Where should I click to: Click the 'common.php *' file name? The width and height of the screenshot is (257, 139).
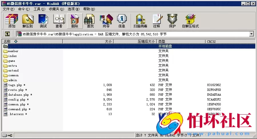[x=19, y=104]
